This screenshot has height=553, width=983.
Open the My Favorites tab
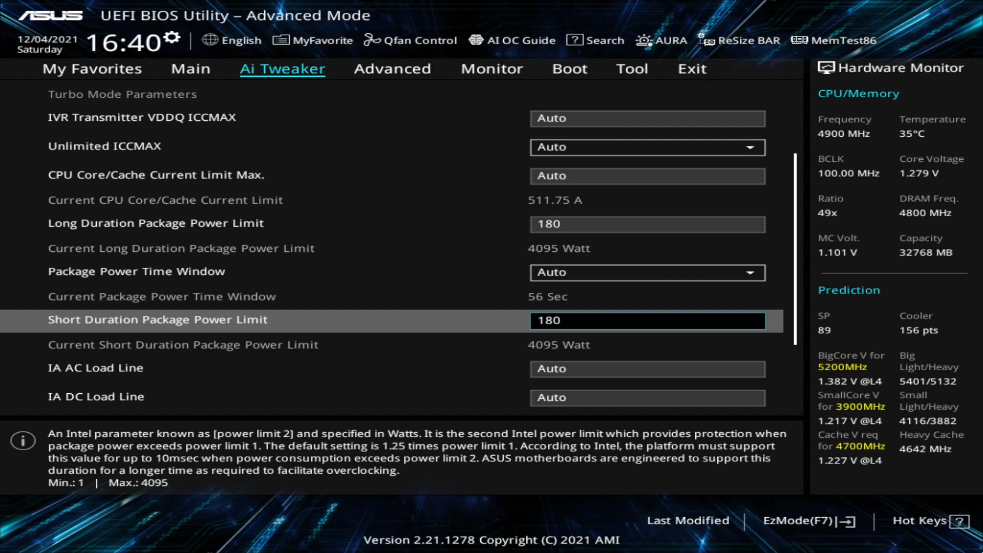[x=92, y=69]
